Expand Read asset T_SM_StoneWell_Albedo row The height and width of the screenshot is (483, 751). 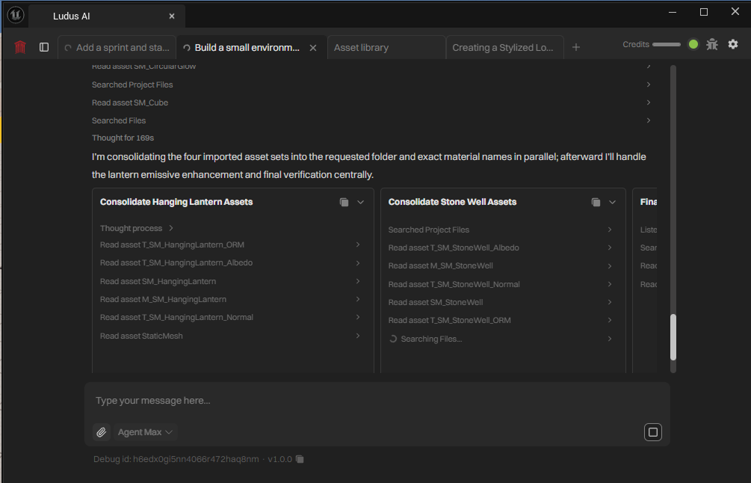[501, 247]
